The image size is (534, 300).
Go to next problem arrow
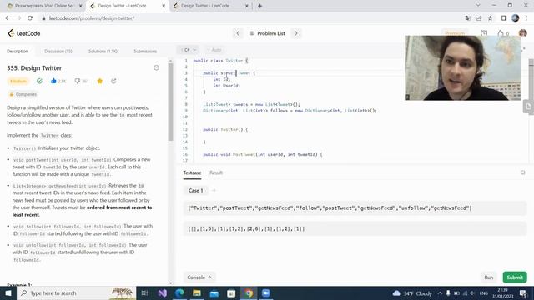click(296, 33)
